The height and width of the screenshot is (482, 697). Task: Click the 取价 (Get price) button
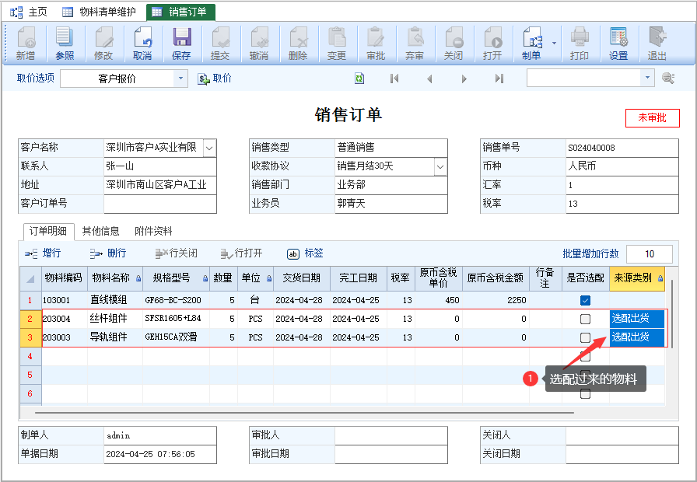coord(215,79)
